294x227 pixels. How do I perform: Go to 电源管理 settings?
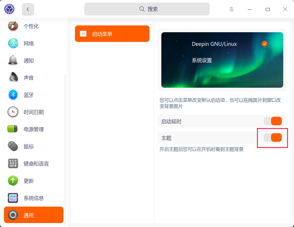(x=34, y=129)
